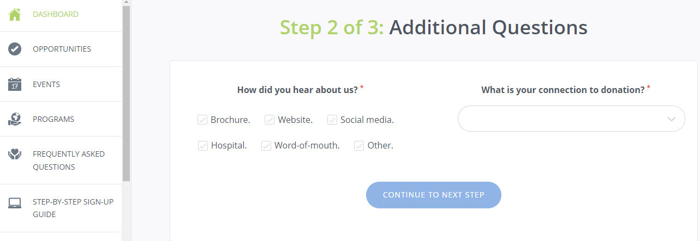Click the Events calendar icon
This screenshot has width=700, height=241.
pos(15,84)
